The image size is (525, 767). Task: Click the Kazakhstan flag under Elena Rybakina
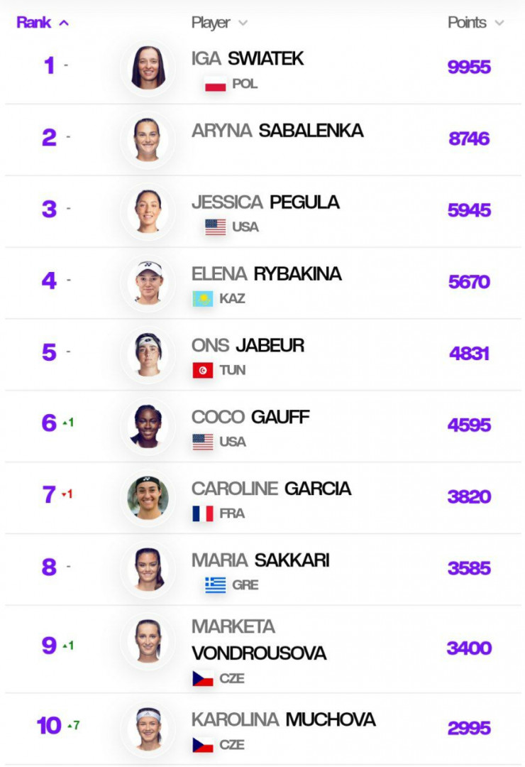[202, 298]
